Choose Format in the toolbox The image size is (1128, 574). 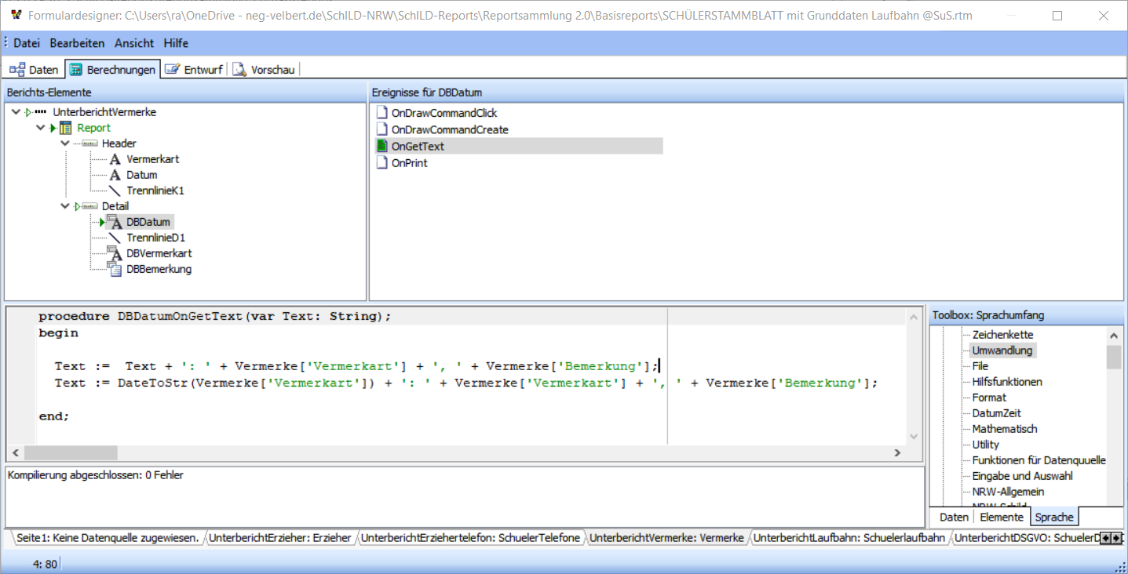pos(989,398)
